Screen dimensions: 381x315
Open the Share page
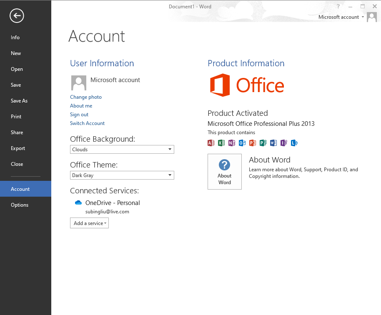(x=25, y=132)
